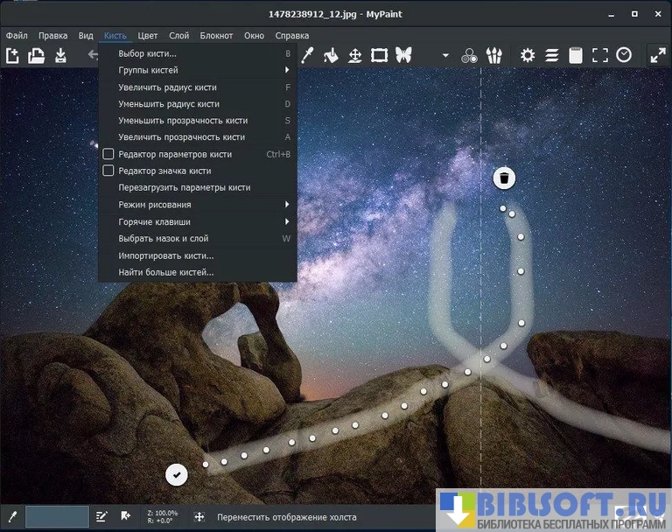The height and width of the screenshot is (532, 672).
Task: Enable the Редактор значка кисти checkbox
Action: [108, 171]
